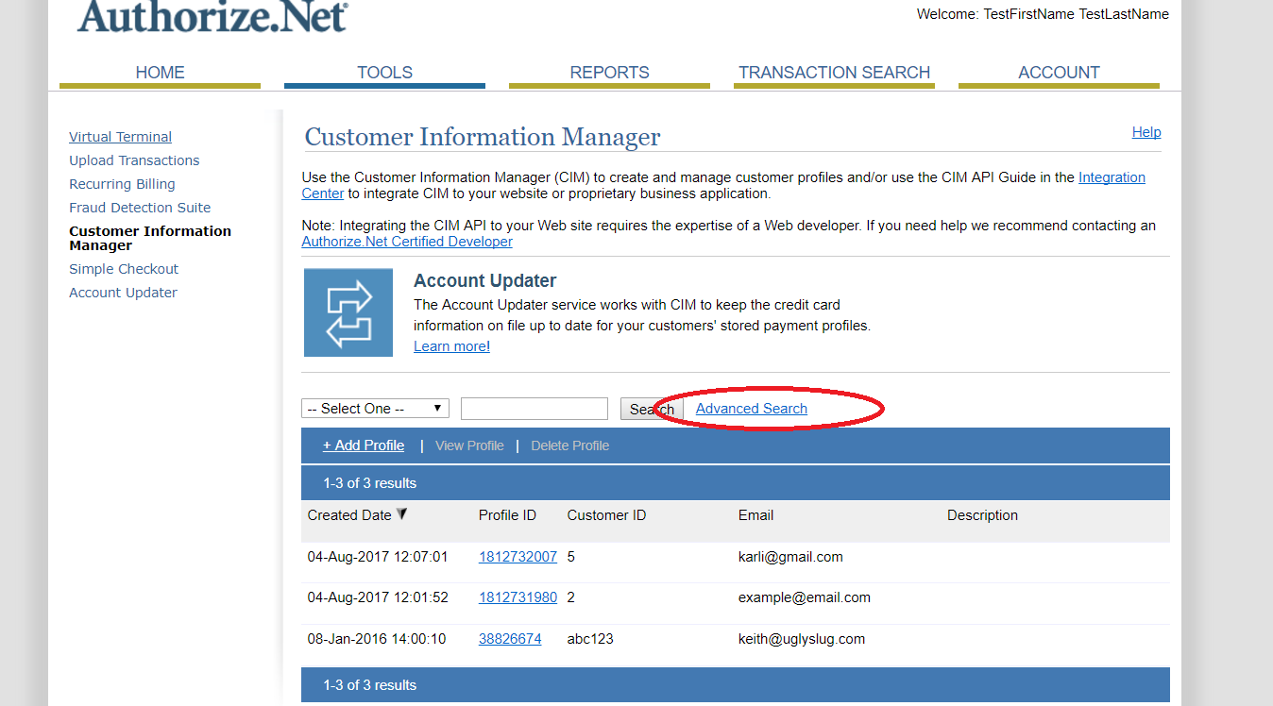Click the Account Updater section heading
Image resolution: width=1273 pixels, height=706 pixels.
point(484,280)
